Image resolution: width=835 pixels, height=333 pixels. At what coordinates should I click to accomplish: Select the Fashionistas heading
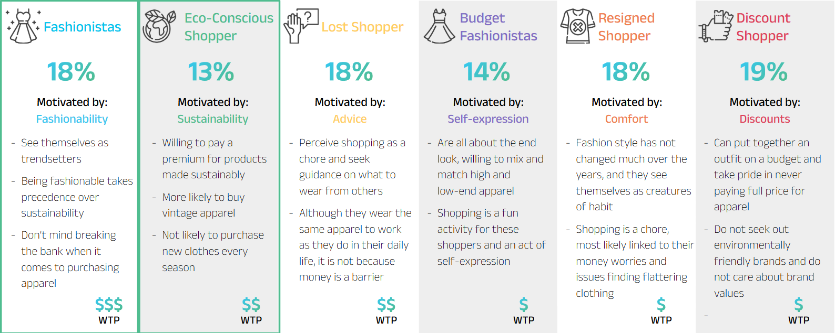click(x=83, y=27)
